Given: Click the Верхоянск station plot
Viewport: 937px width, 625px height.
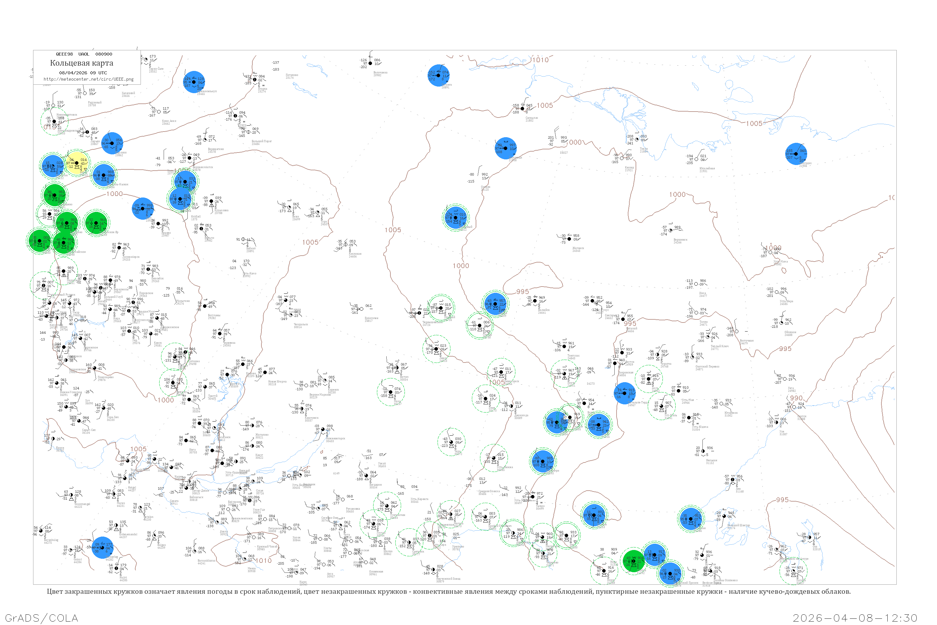Looking at the screenshot, I should coord(671,230).
